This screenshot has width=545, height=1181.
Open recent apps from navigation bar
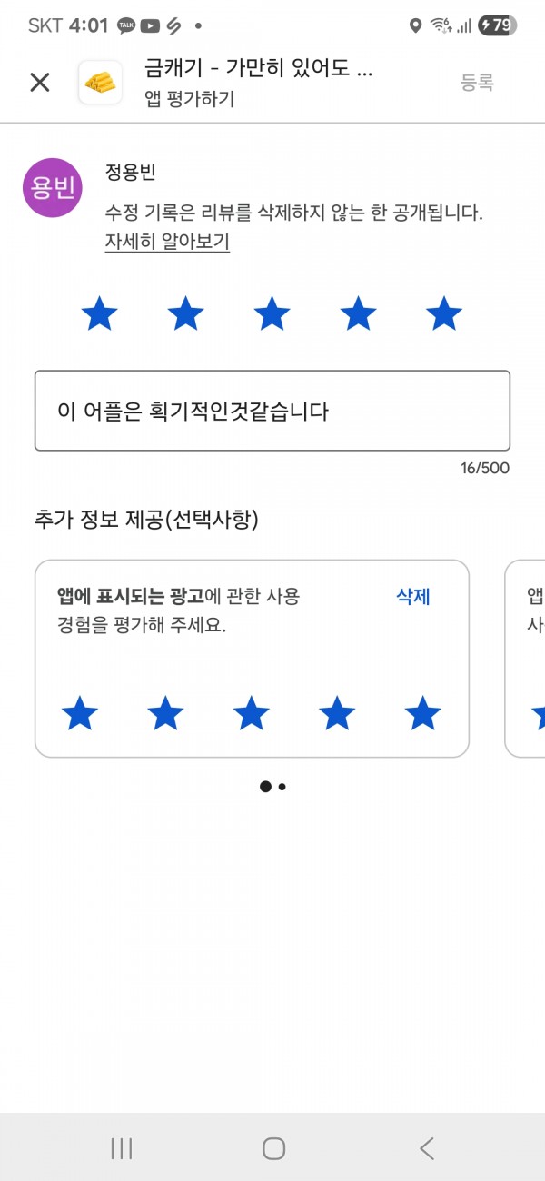122,1148
